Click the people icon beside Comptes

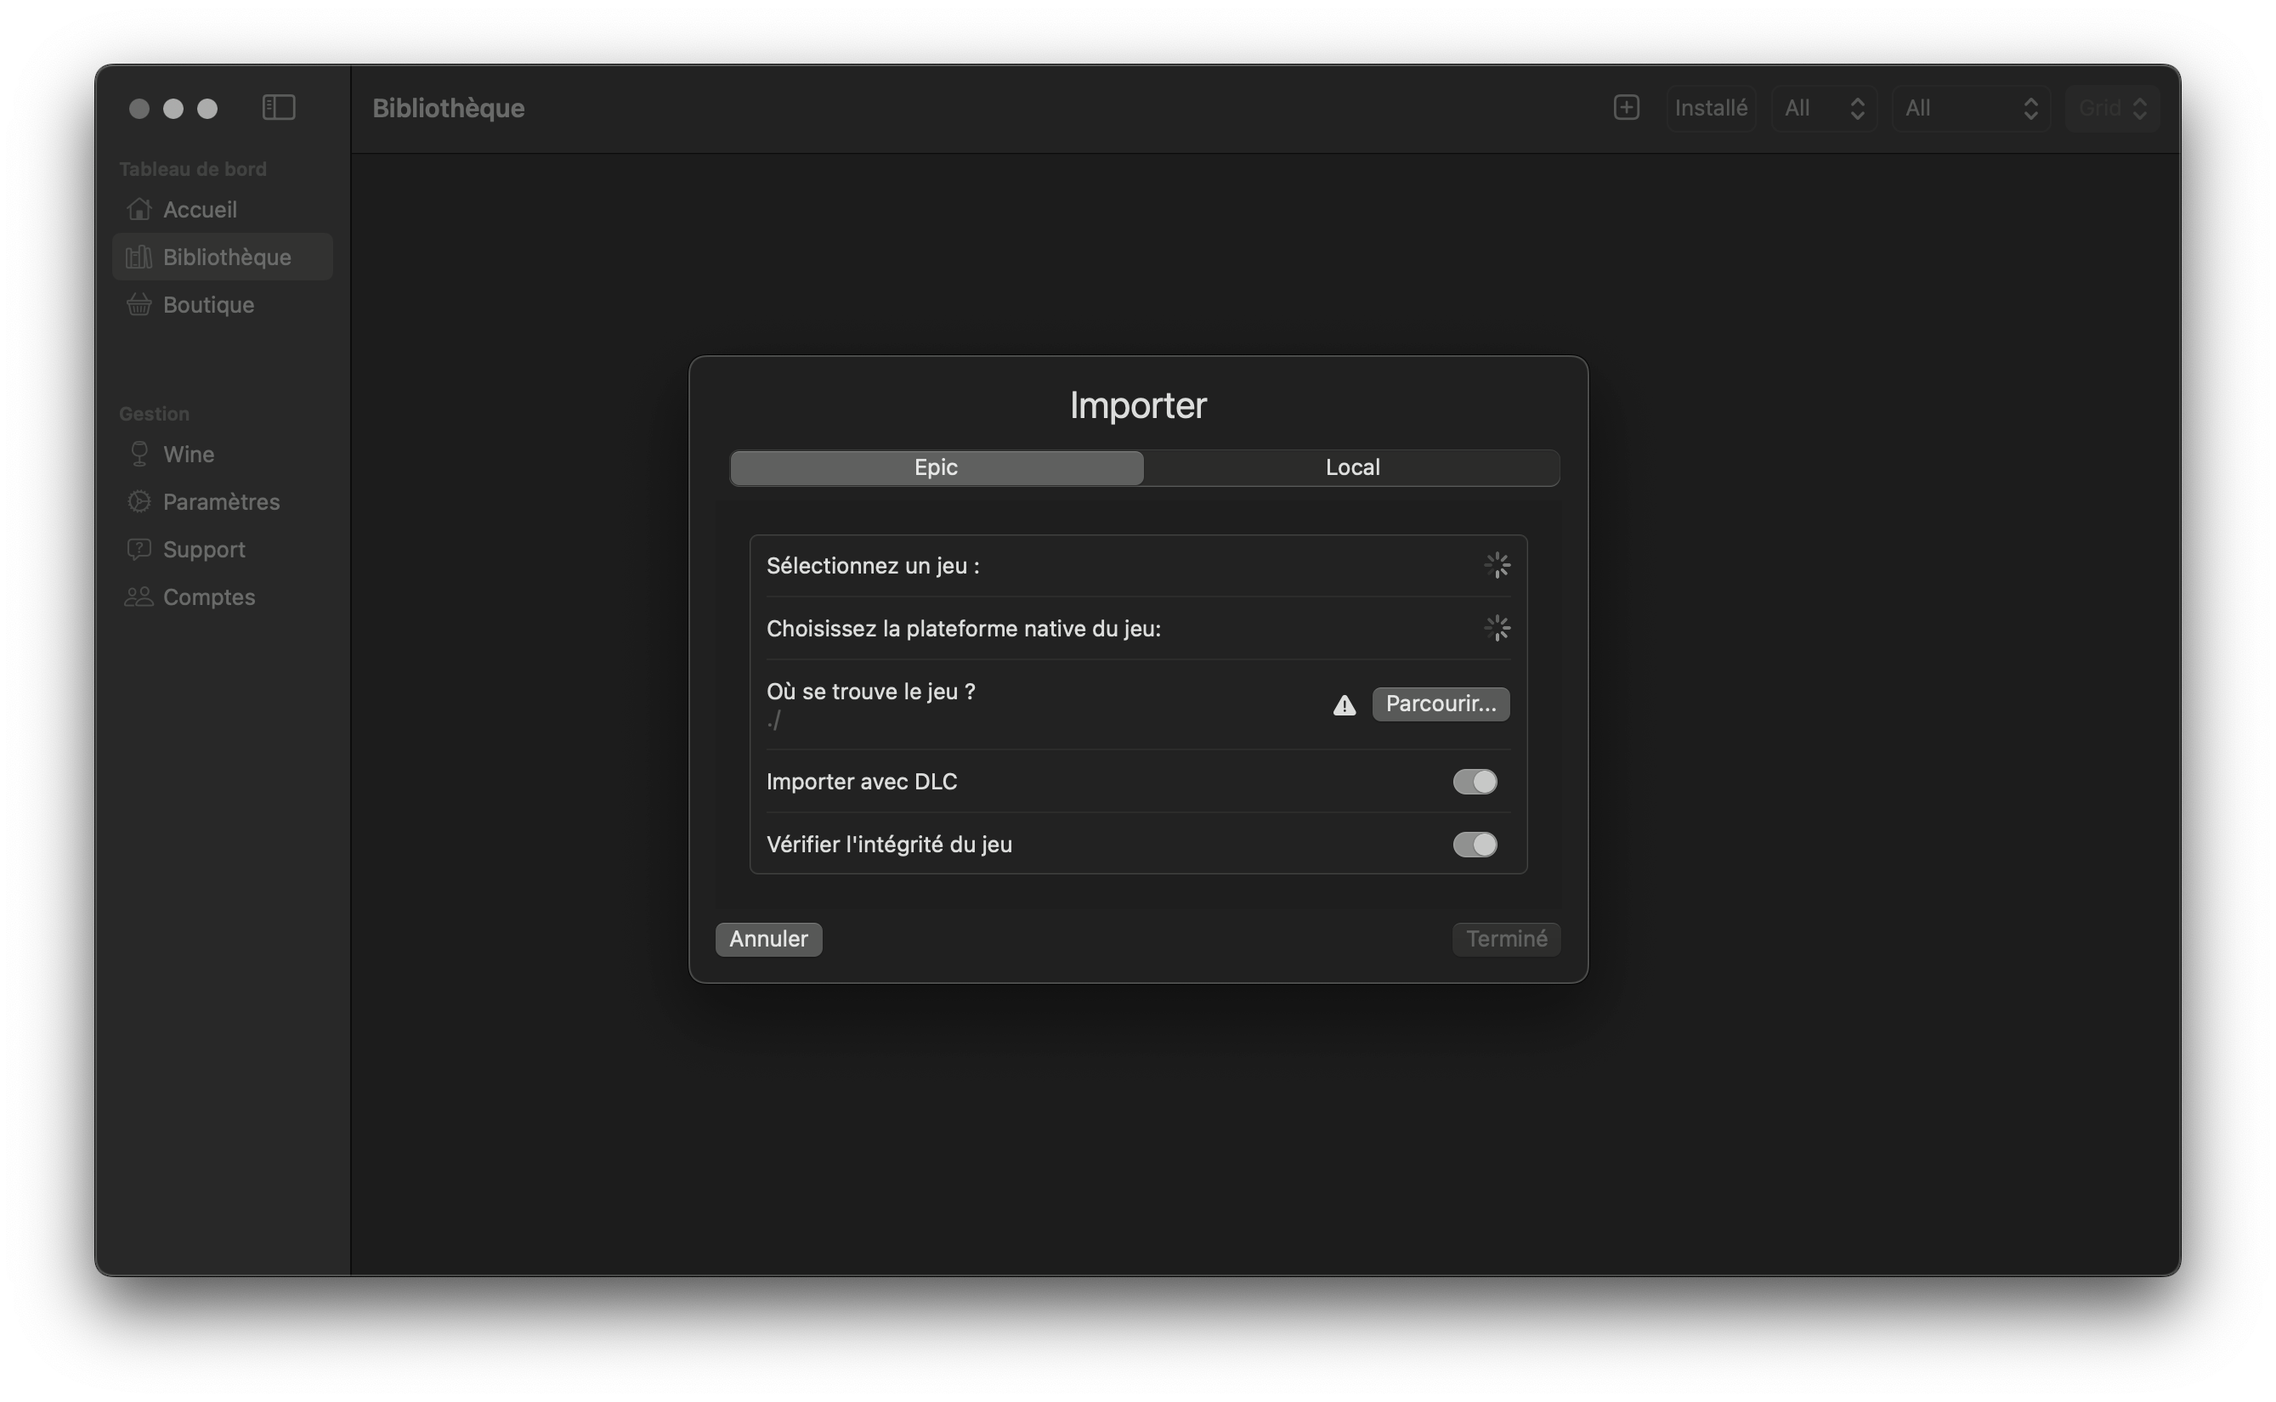pos(139,596)
